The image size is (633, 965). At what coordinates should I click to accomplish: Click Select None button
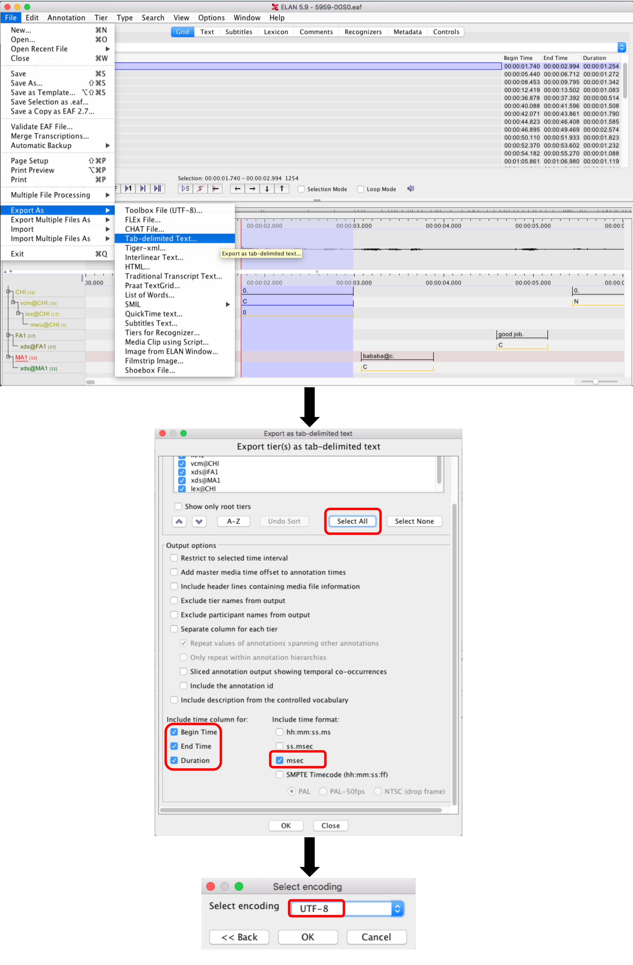(x=414, y=521)
